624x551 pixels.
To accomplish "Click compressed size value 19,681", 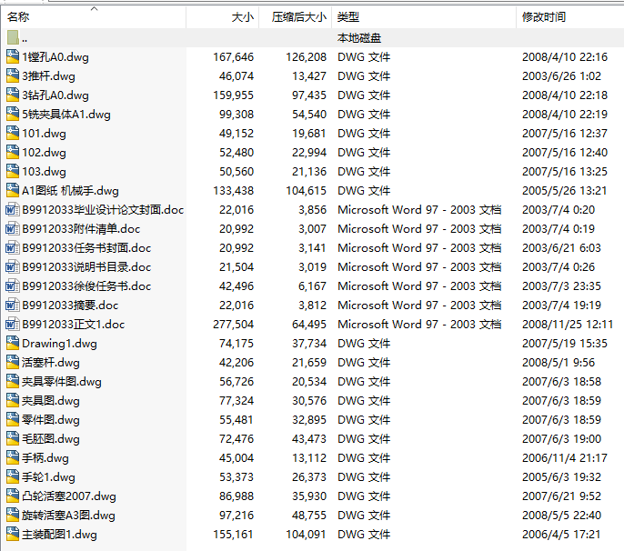I will click(x=309, y=134).
